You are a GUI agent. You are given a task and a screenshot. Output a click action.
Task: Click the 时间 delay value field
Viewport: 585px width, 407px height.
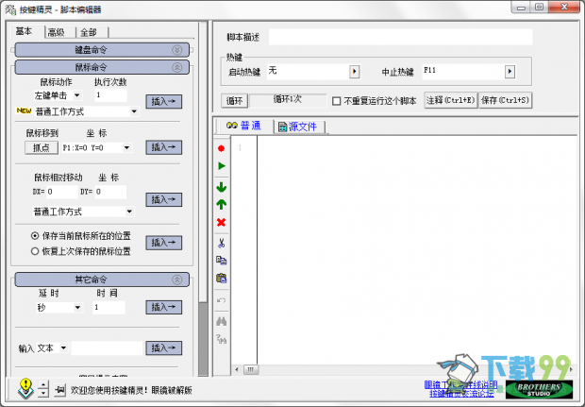[109, 307]
